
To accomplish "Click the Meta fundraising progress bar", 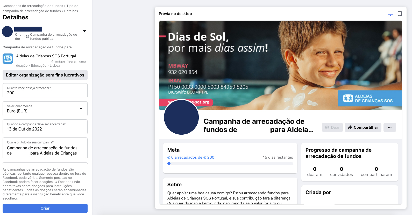I will (230, 164).
